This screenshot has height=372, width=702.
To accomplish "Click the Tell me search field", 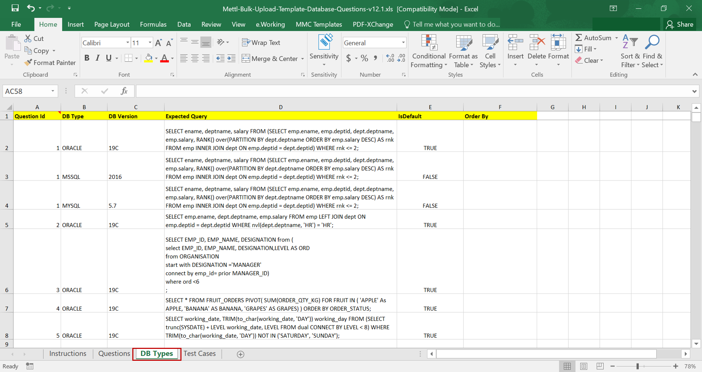I will pos(456,24).
